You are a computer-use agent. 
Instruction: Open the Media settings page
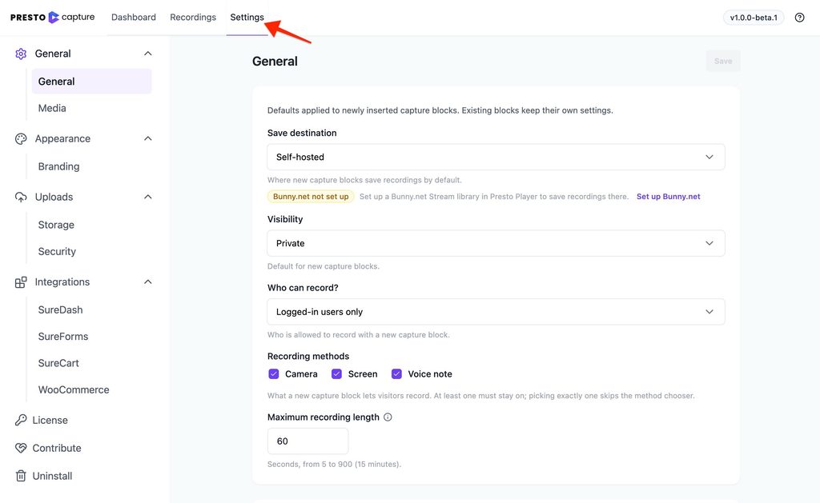coord(52,108)
